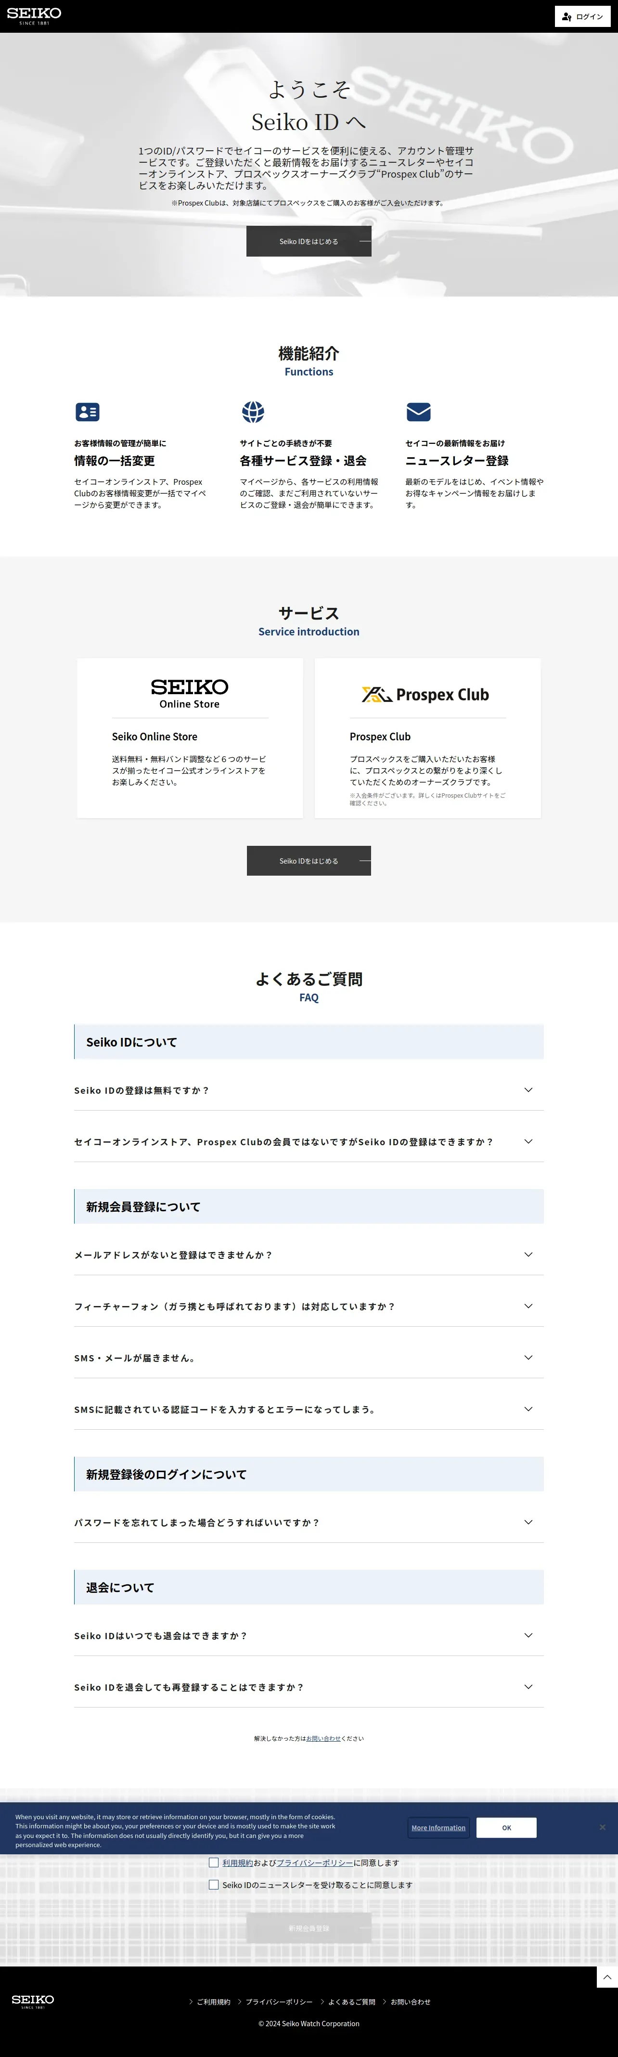Image resolution: width=618 pixels, height=2057 pixels.
Task: Click the Seiko Online Store card title
Action: (x=154, y=737)
